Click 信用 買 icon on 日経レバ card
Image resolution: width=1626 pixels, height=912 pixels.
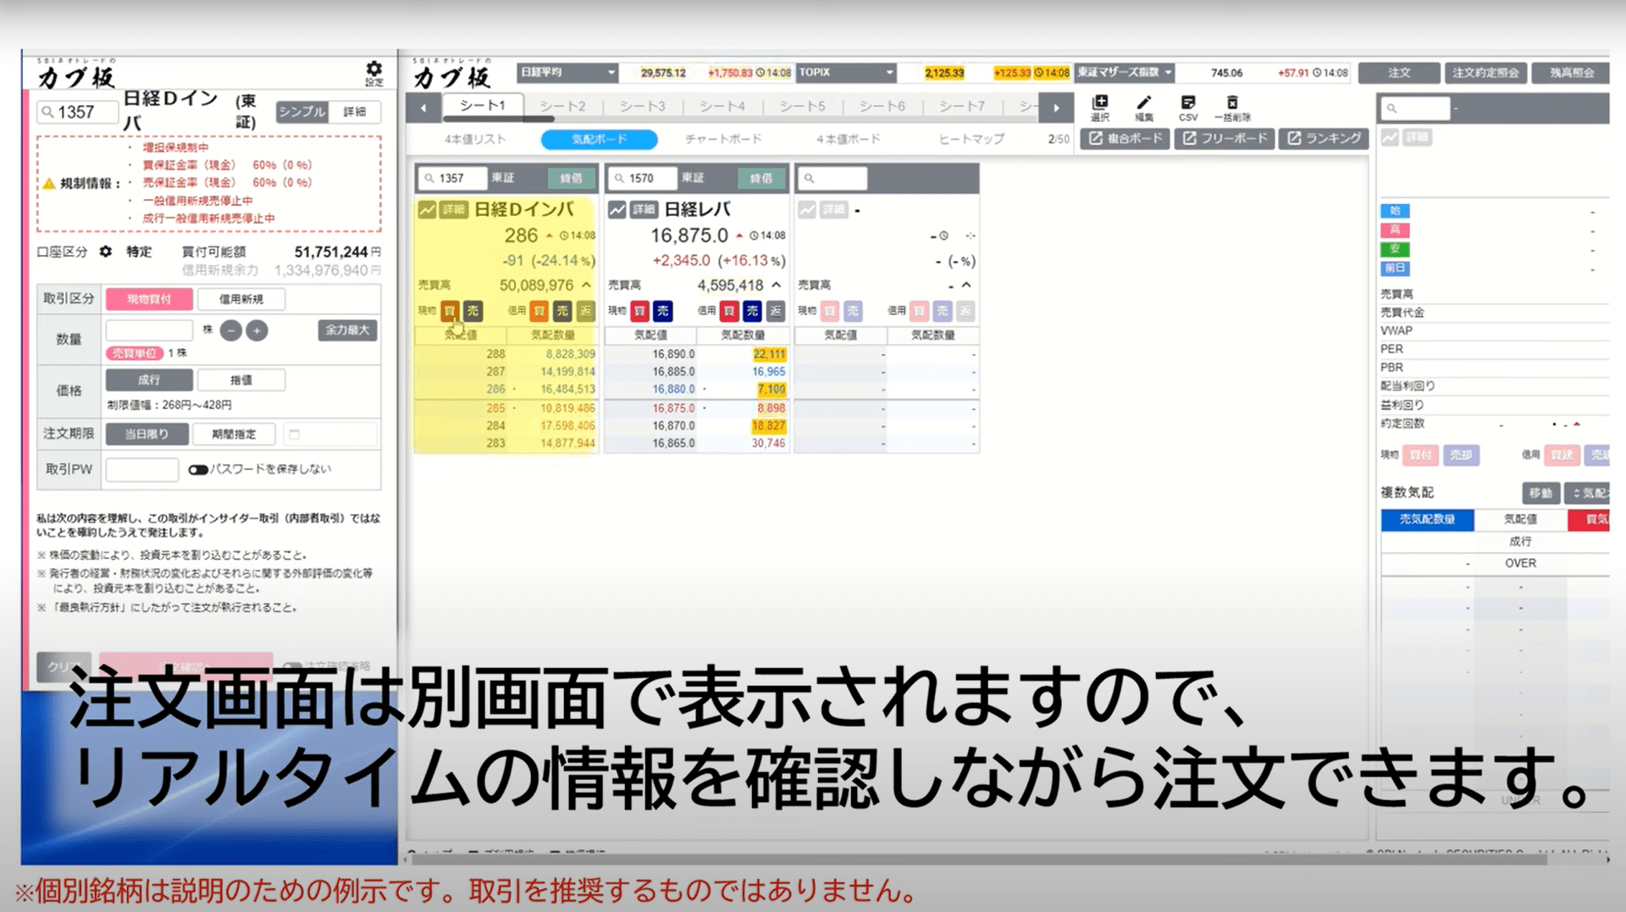pos(729,311)
